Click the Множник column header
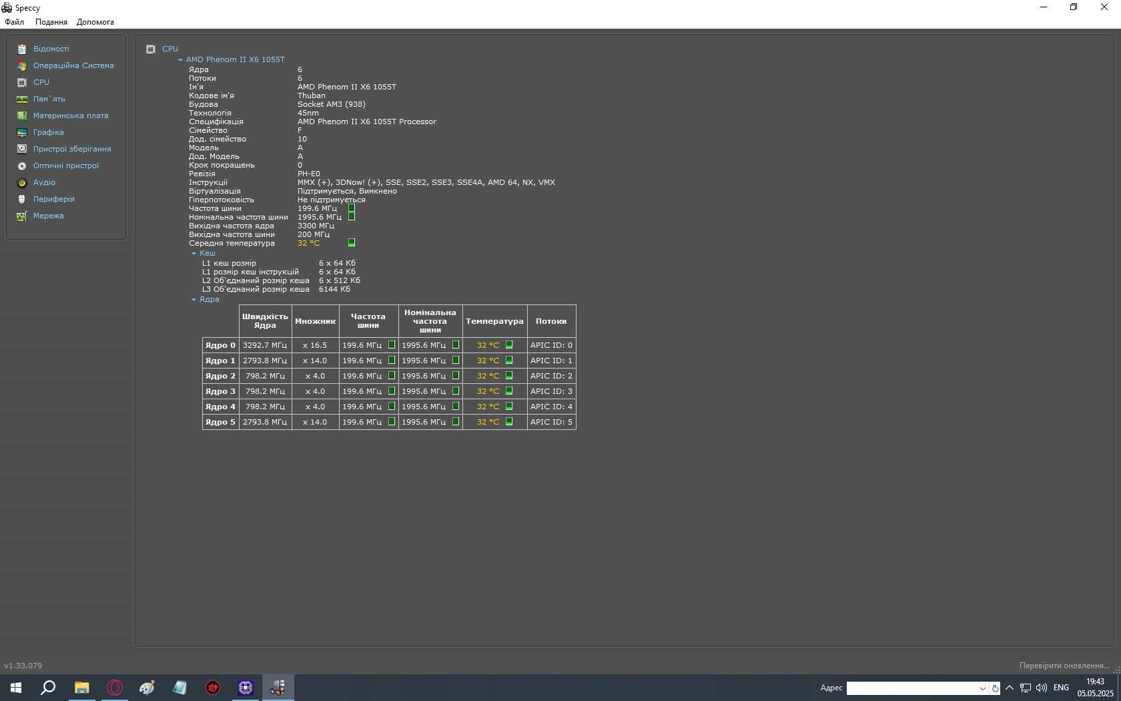This screenshot has width=1121, height=701. point(315,321)
